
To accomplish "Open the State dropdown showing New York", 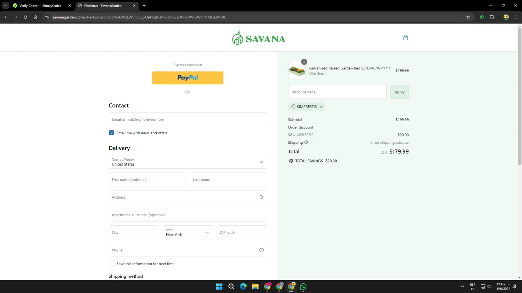I will [188, 232].
